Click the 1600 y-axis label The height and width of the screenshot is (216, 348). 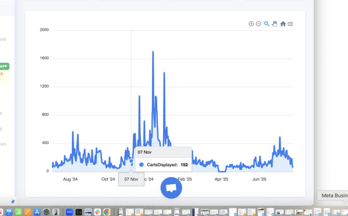[44, 58]
